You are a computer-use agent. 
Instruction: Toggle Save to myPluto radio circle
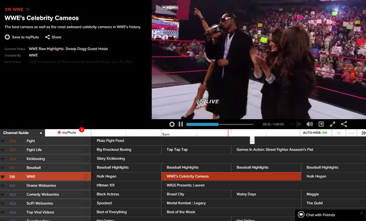pyautogui.click(x=7, y=37)
